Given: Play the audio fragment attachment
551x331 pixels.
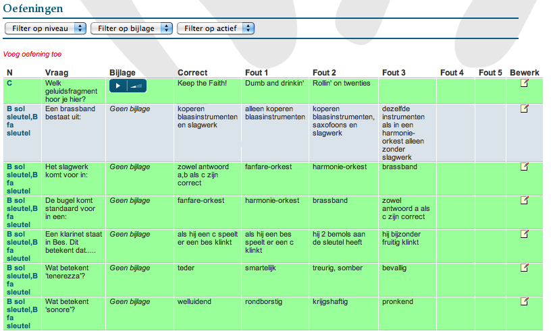Looking at the screenshot, I should click(x=118, y=86).
